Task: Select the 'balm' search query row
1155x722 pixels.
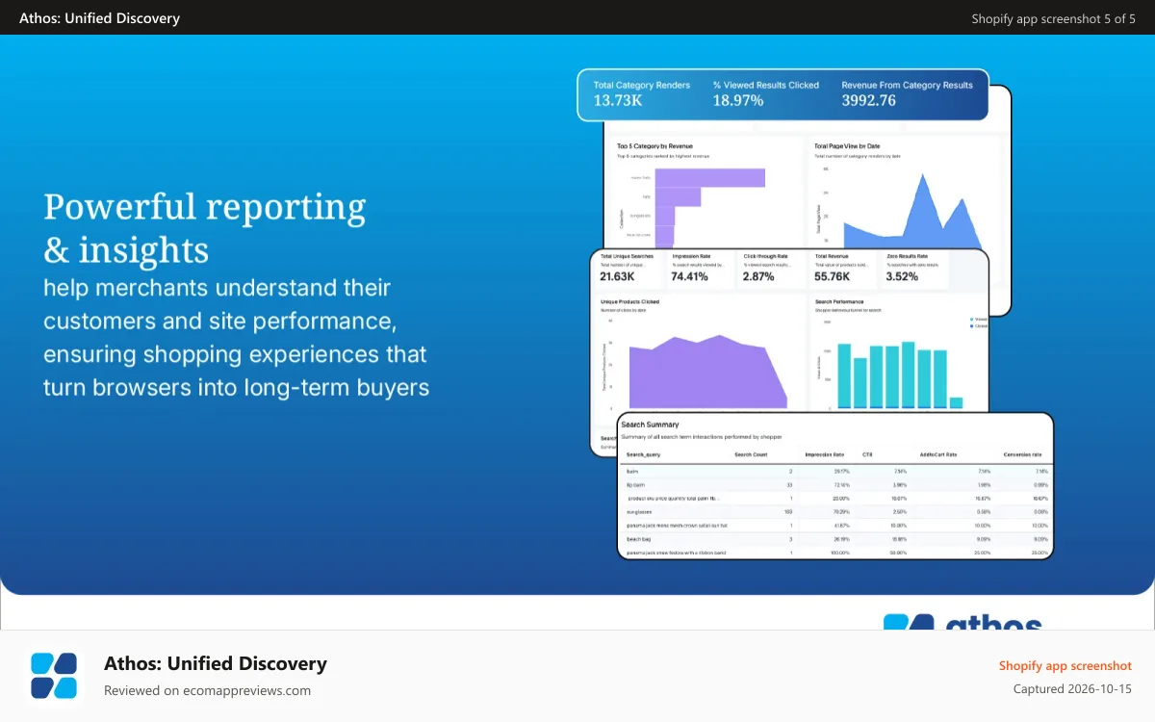Action: point(835,472)
